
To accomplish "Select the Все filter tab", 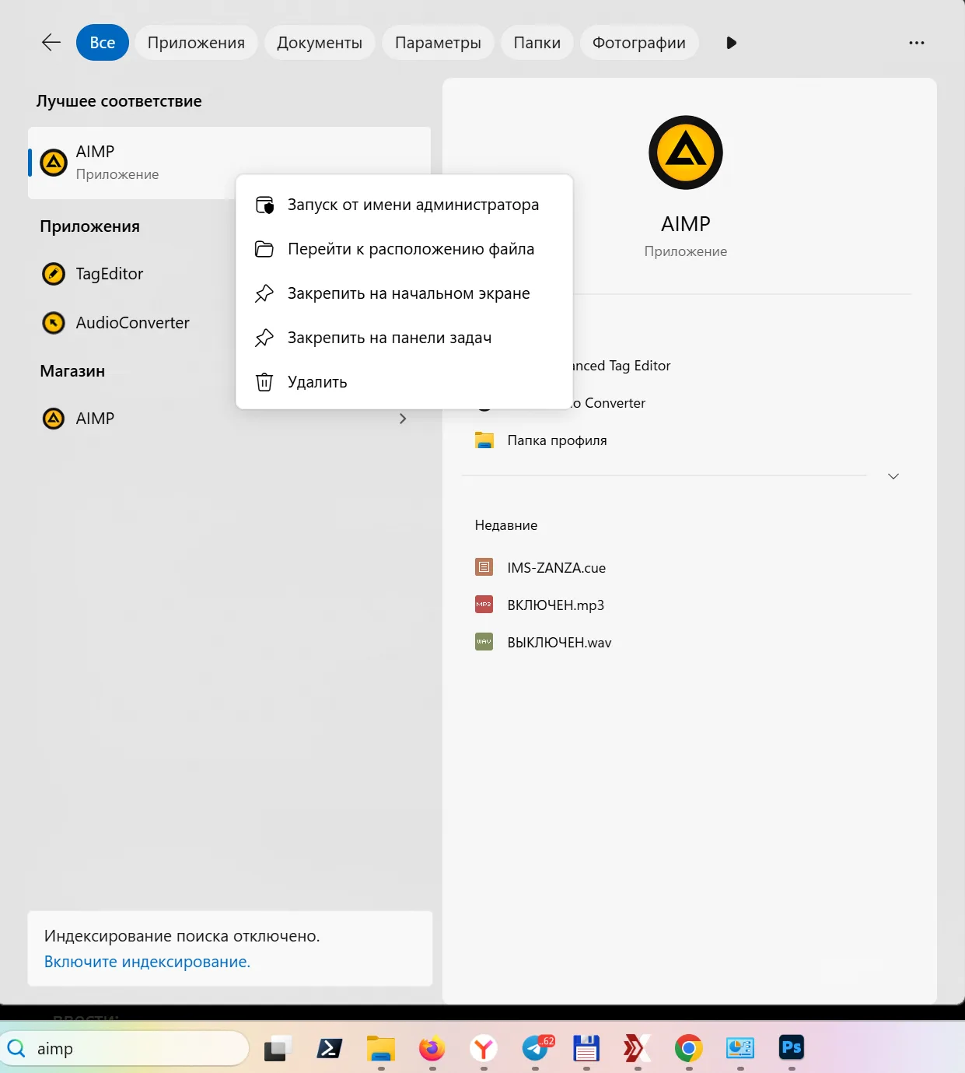I will 103,43.
